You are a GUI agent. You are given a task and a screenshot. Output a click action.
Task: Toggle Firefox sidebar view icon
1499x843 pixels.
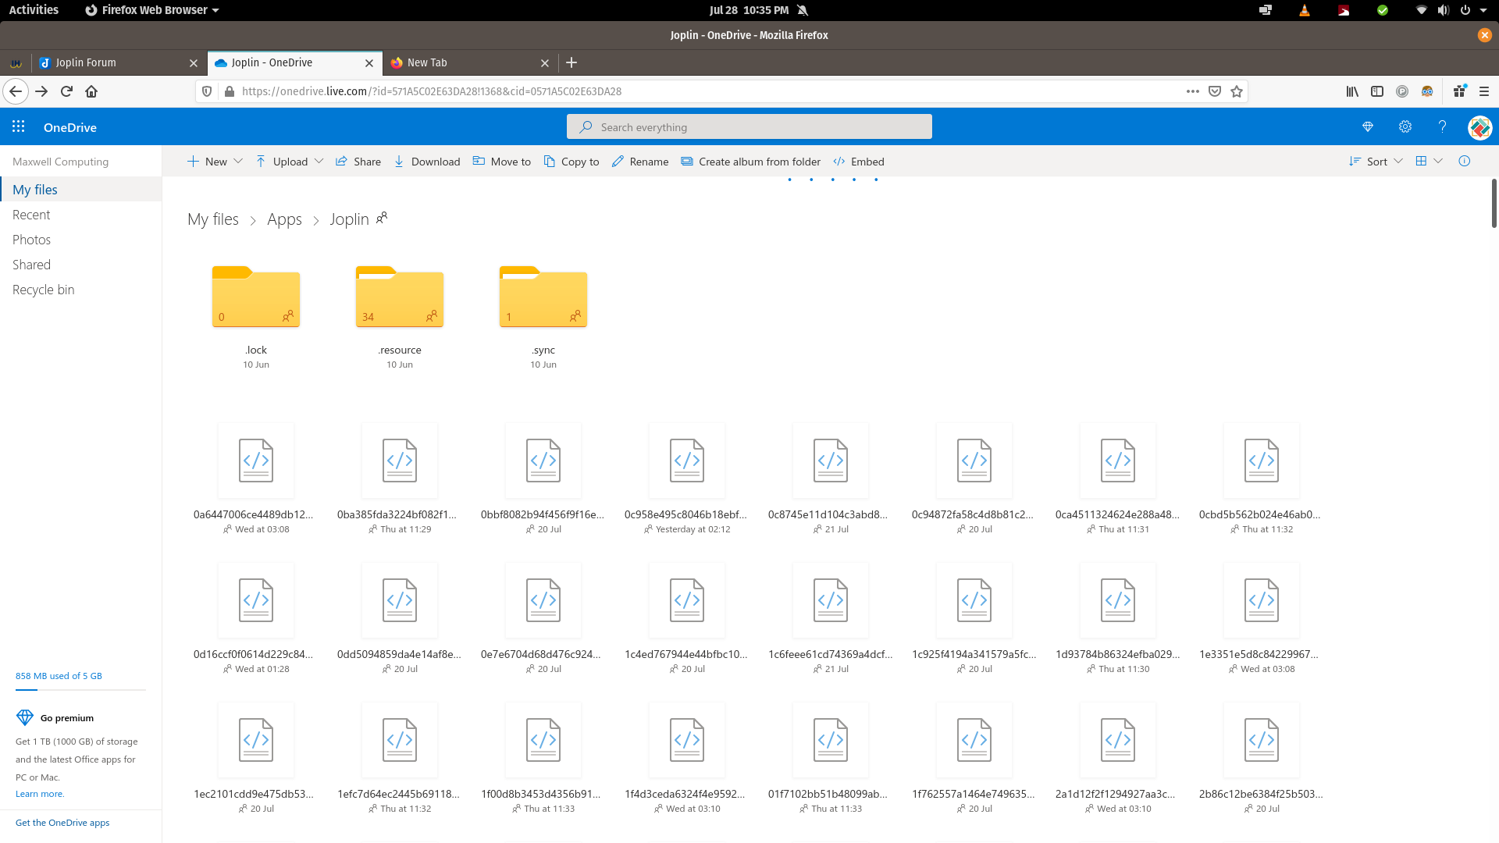pyautogui.click(x=1377, y=91)
